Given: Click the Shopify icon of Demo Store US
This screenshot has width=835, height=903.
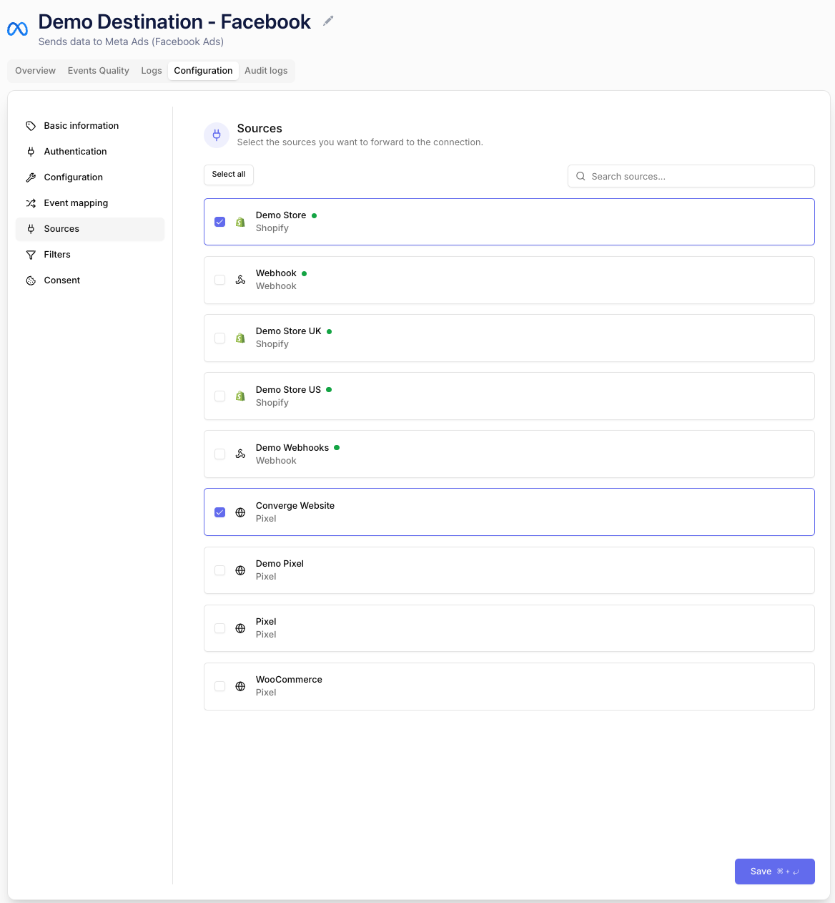Looking at the screenshot, I should pos(240,396).
